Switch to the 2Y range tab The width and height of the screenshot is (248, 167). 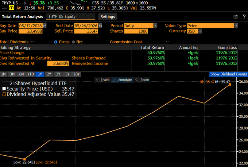coord(49,74)
